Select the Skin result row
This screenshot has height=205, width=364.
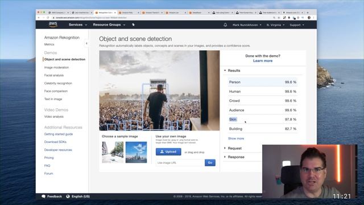(263, 120)
